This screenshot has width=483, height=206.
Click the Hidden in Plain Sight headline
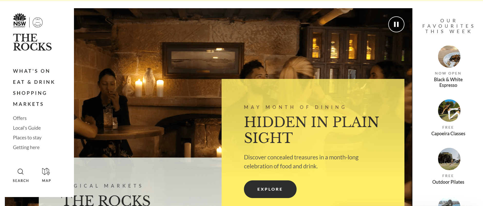(x=311, y=130)
